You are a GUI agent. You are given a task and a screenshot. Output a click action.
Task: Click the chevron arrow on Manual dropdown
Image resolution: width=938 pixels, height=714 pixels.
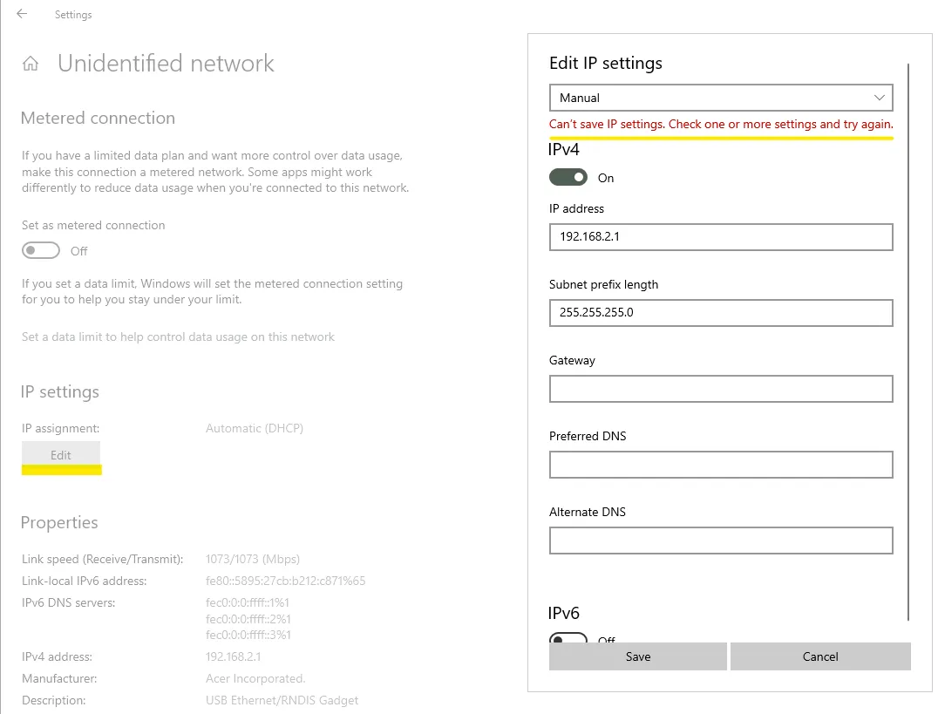878,98
